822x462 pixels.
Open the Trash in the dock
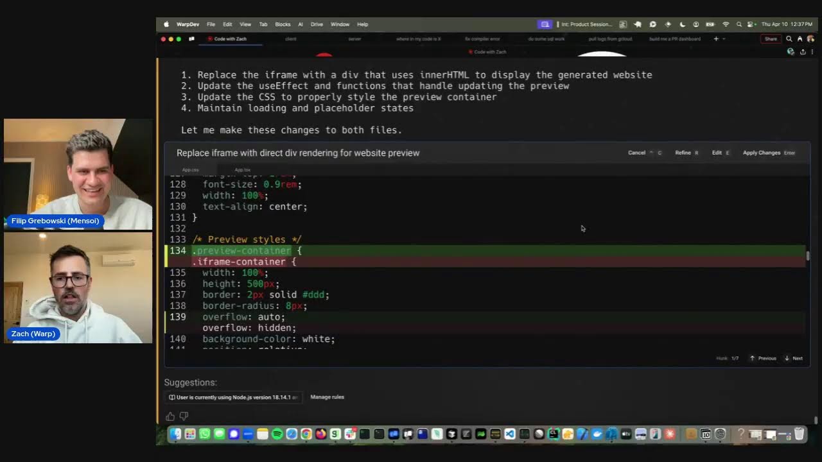point(800,434)
